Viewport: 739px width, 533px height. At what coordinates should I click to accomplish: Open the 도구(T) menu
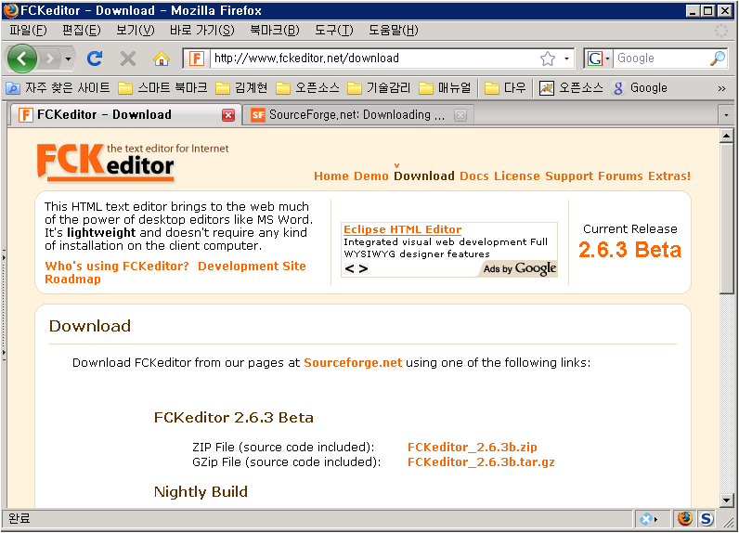(x=333, y=31)
